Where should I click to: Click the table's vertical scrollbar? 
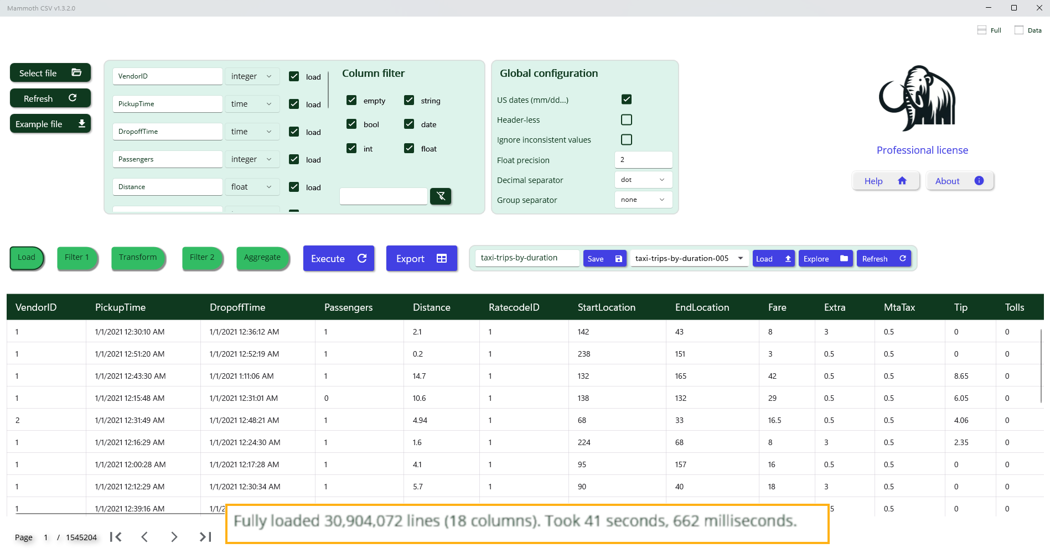1041,365
